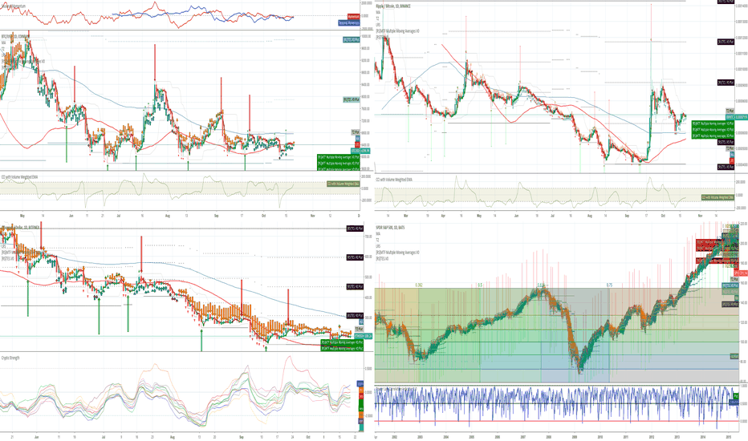
Task: Click MTF Multiple Moving Averages legend in SPDR chart
Action: (x=397, y=253)
